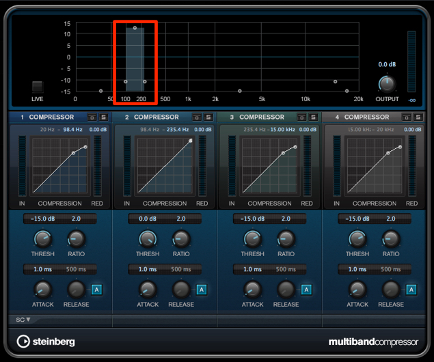This screenshot has width=434, height=362.
Task: Click band 1 RELEASE knob
Action: click(76, 290)
